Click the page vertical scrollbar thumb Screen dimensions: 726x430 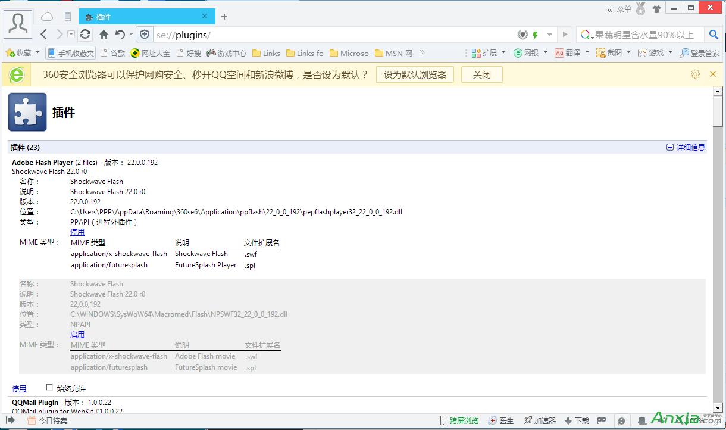(718, 111)
